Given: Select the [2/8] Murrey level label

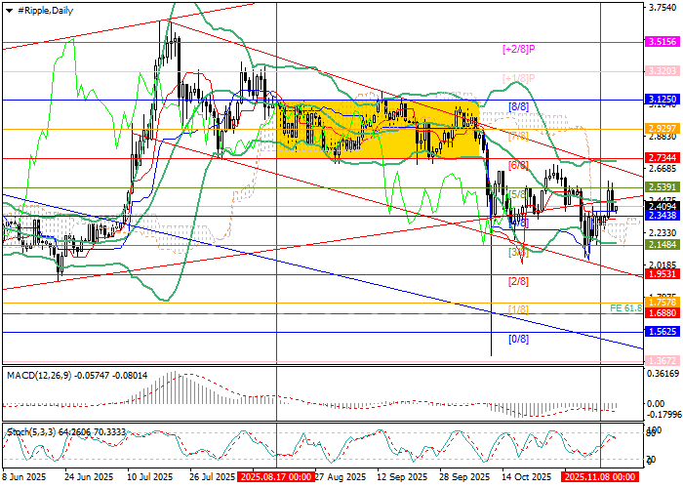Looking at the screenshot, I should tap(517, 281).
